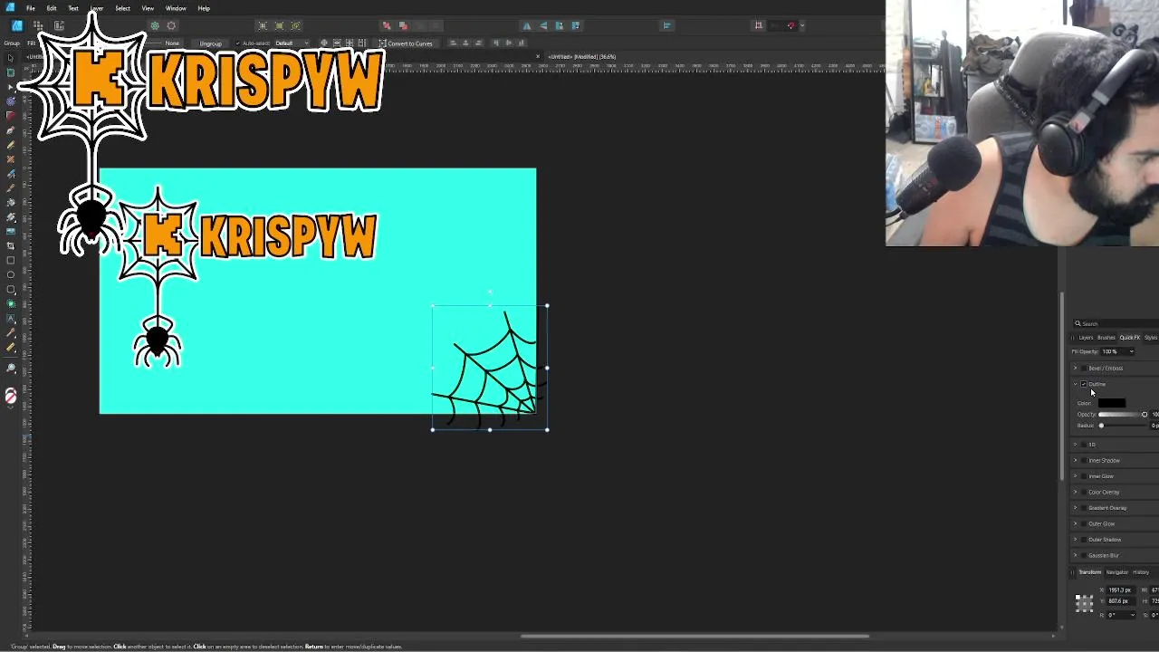1159x652 pixels.
Task: Expand the Bevel / Emboss section arrow
Action: point(1076,369)
